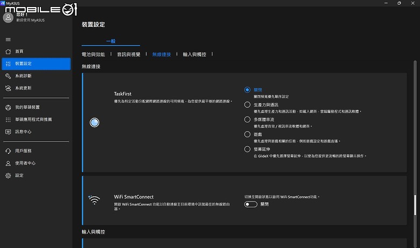Select the 多媒體串流 radio option

(247, 119)
